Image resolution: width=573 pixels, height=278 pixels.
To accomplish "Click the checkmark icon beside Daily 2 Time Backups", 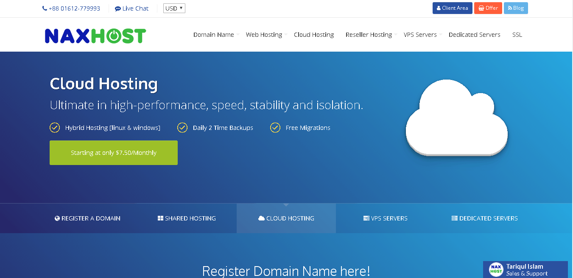I will (x=182, y=127).
